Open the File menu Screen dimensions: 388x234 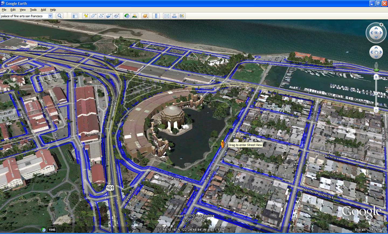click(4, 9)
